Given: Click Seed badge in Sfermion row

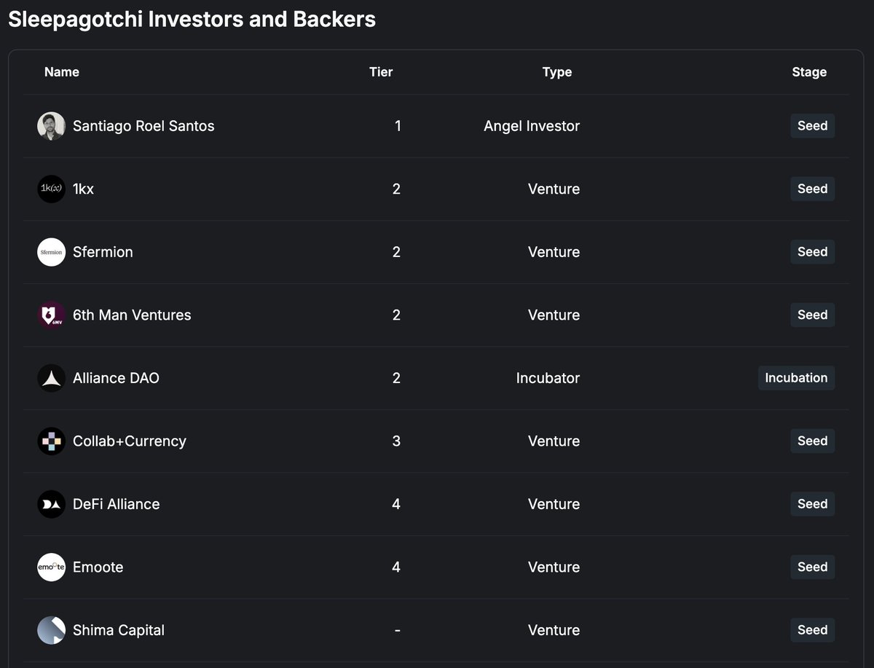Looking at the screenshot, I should [x=813, y=252].
